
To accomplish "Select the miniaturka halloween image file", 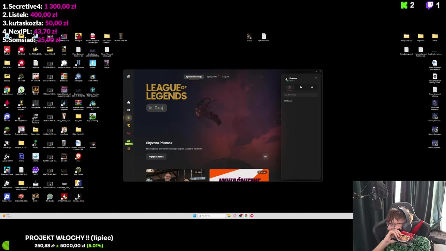I will coord(435,105).
